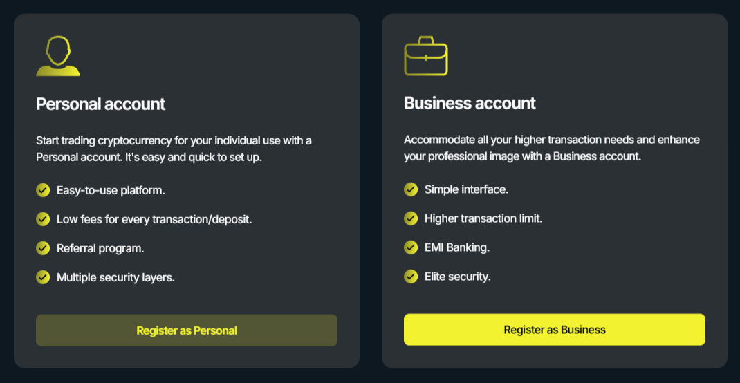Viewport: 740px width, 383px height.
Task: Click checkmark icon beside Multiple security layers
Action: [43, 277]
